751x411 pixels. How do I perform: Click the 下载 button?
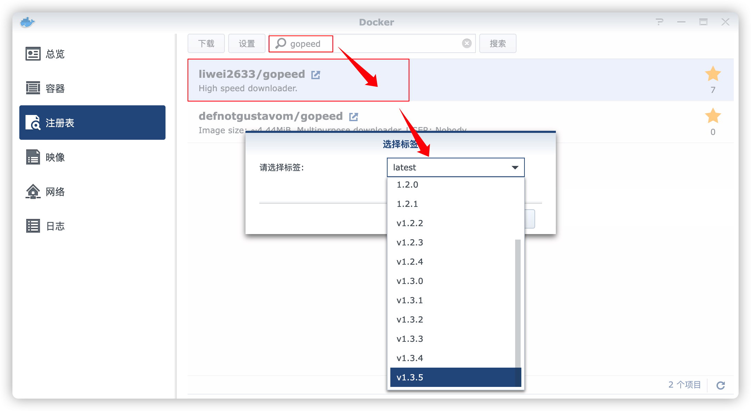point(206,43)
